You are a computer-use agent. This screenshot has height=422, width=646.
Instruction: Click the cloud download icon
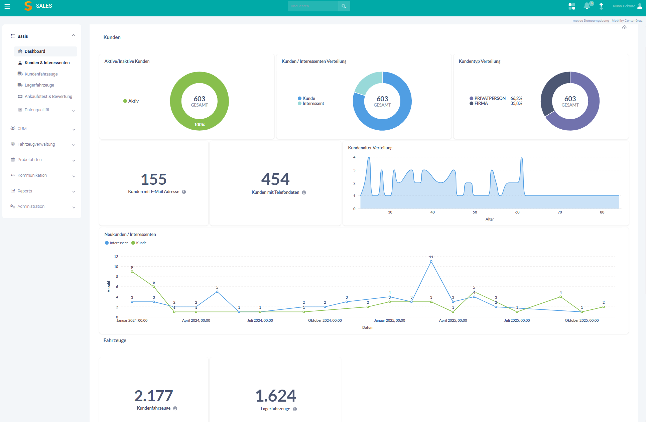(x=624, y=27)
